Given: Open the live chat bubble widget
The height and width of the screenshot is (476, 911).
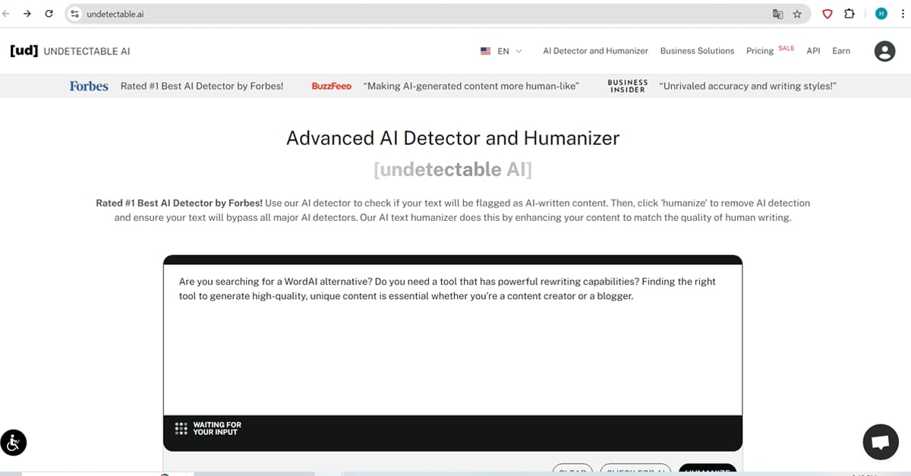Looking at the screenshot, I should pyautogui.click(x=881, y=442).
